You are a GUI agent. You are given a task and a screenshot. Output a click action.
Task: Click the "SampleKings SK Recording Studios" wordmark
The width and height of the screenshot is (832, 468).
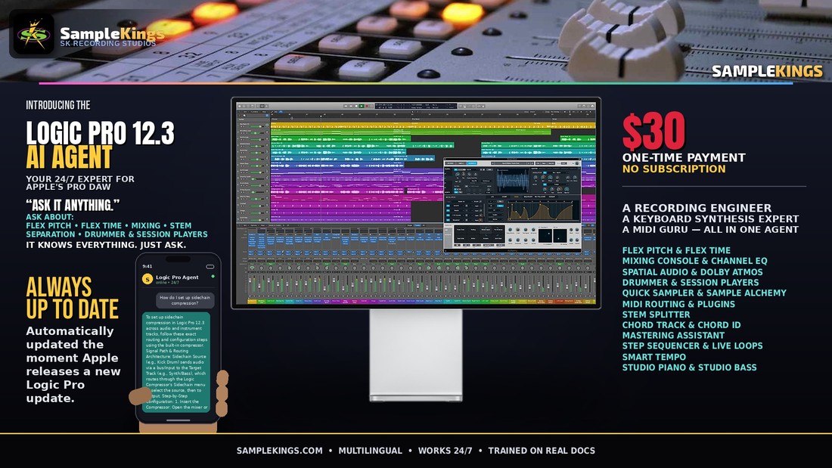[112, 36]
